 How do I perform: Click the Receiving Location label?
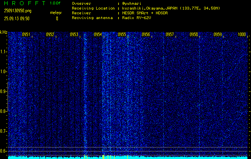tap(93, 8)
